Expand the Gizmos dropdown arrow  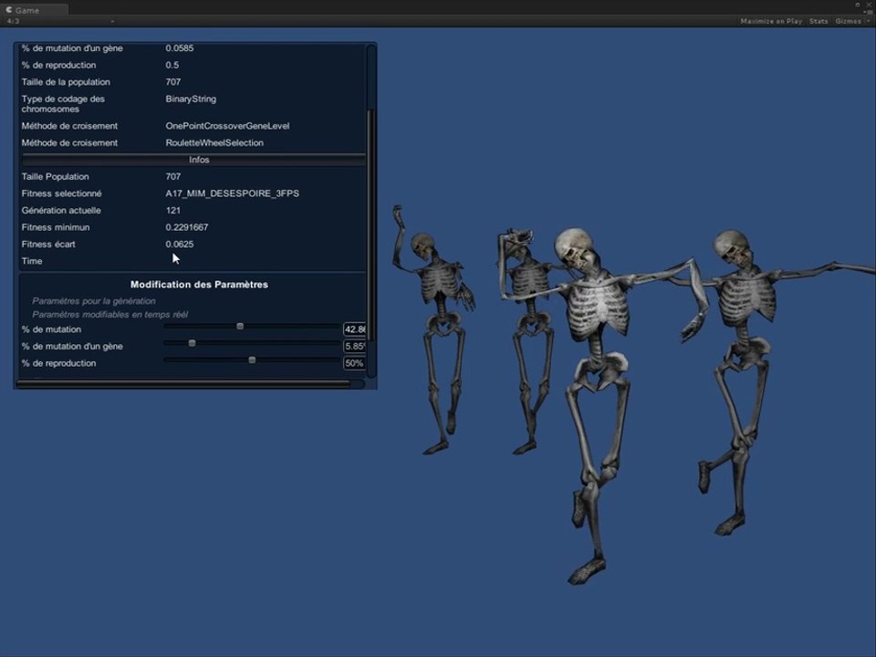[867, 21]
